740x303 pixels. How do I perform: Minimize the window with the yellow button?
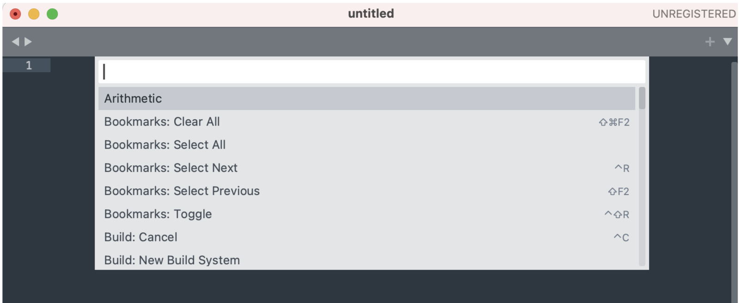pyautogui.click(x=34, y=14)
